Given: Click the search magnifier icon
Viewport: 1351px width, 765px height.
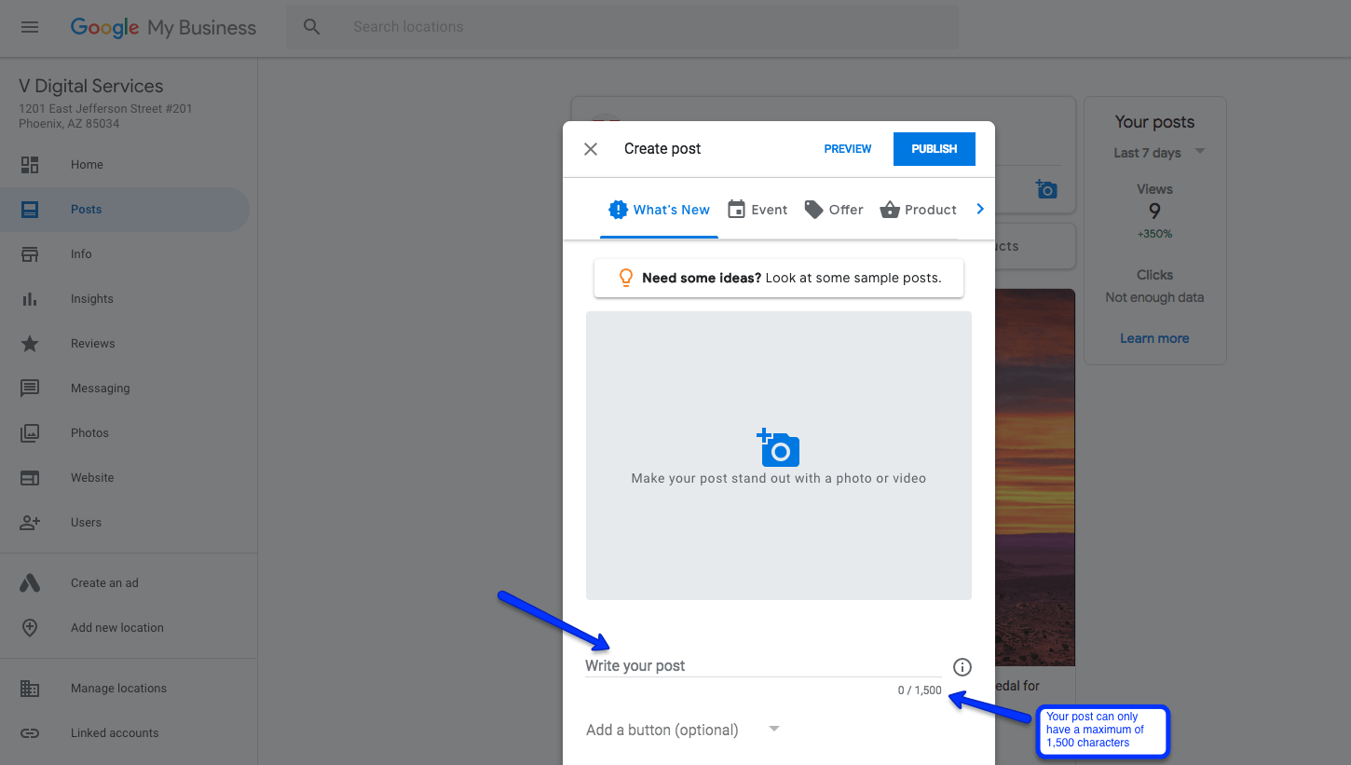Looking at the screenshot, I should (x=312, y=27).
